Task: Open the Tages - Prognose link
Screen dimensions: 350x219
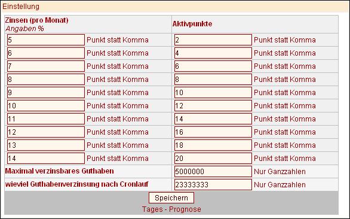Action: [x=171, y=209]
